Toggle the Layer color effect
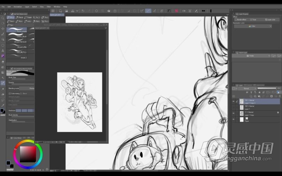 [x=270, y=19]
